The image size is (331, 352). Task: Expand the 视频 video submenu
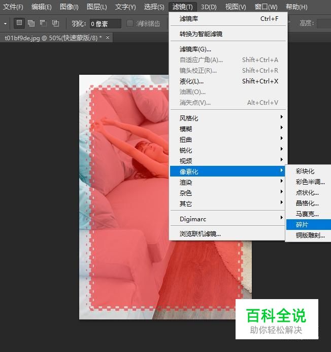(228, 161)
